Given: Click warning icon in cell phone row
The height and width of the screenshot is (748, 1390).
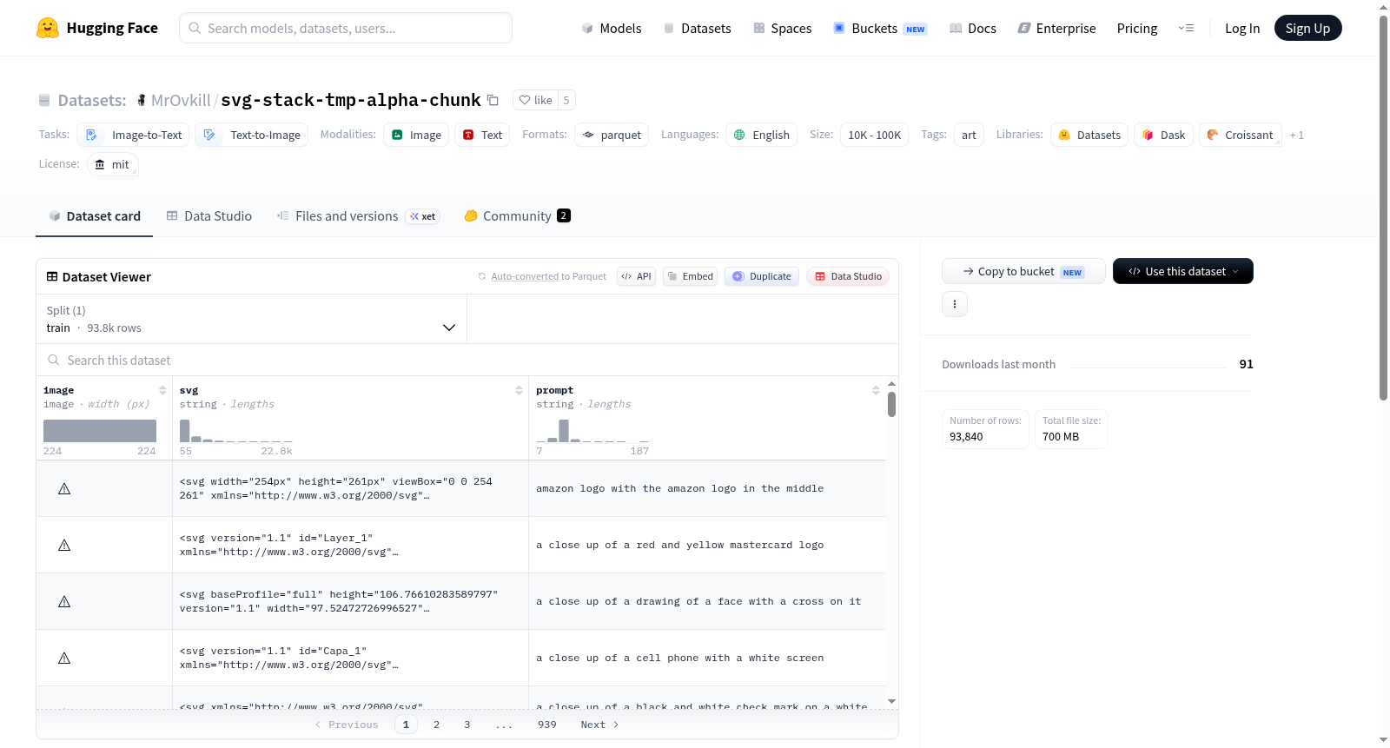Looking at the screenshot, I should click(x=64, y=659).
